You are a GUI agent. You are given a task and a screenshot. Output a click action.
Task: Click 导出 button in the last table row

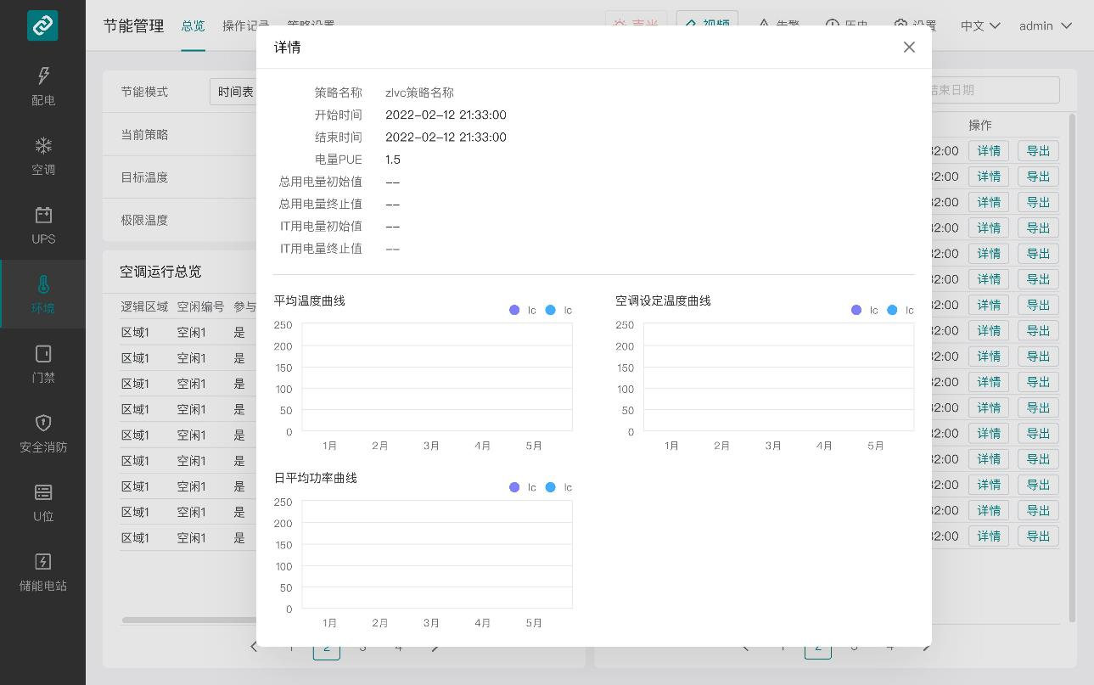(1038, 536)
